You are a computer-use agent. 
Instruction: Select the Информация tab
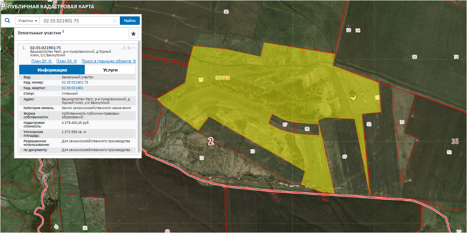pyautogui.click(x=52, y=70)
